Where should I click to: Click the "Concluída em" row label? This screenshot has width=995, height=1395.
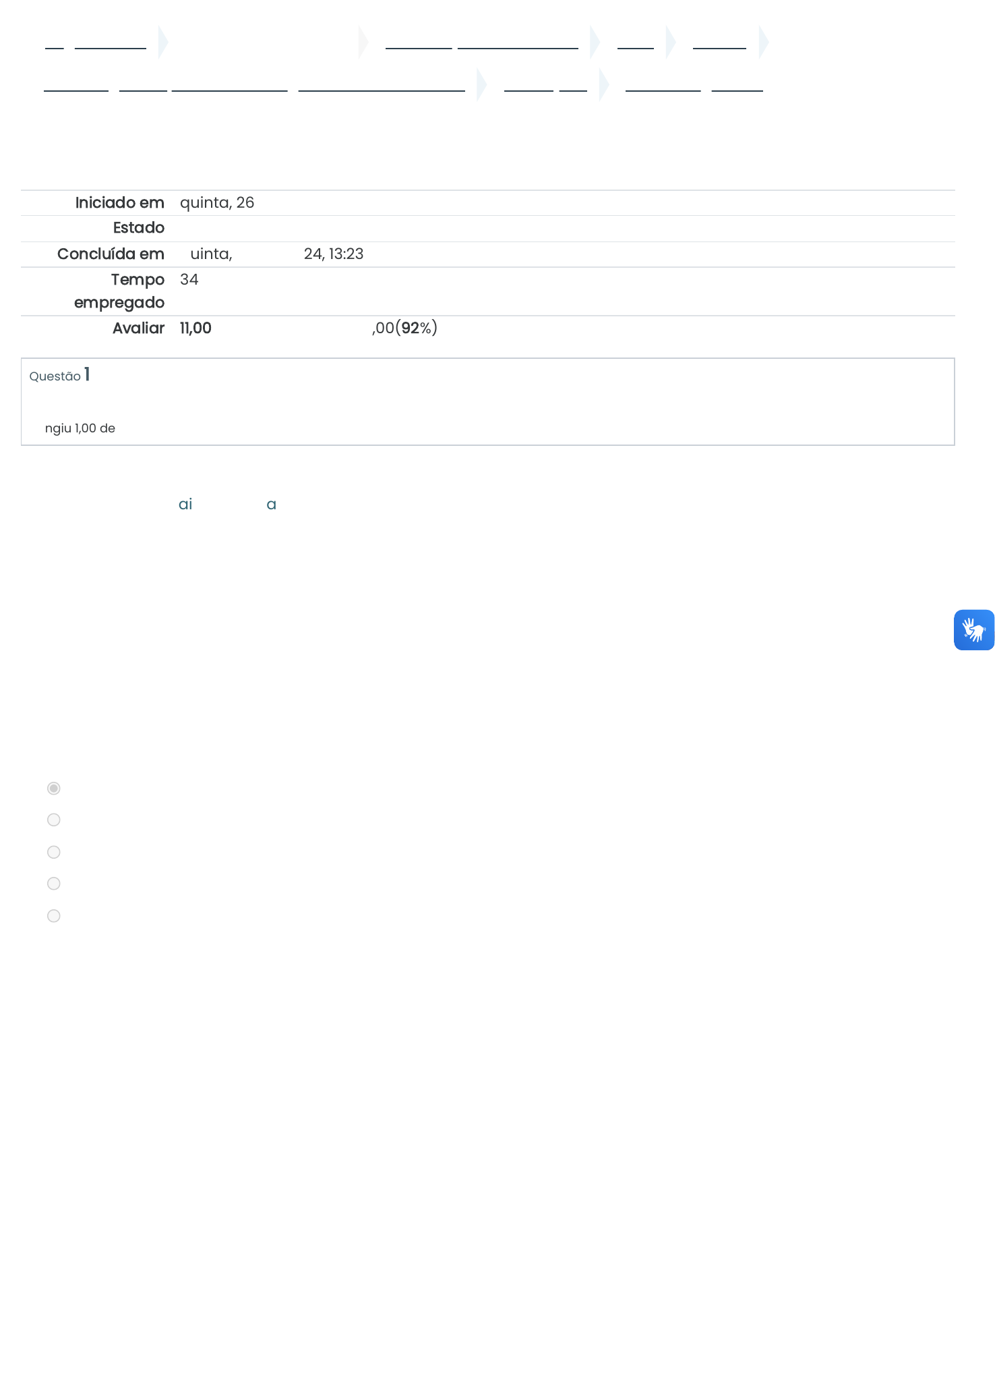point(111,254)
